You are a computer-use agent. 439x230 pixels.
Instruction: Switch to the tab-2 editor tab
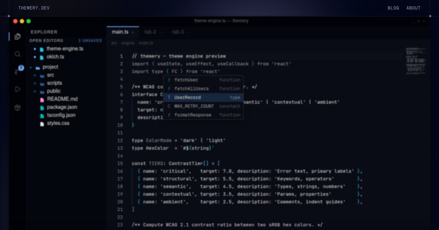[x=150, y=32]
